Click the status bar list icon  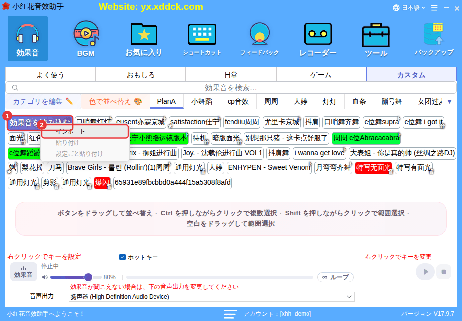[x=230, y=314]
